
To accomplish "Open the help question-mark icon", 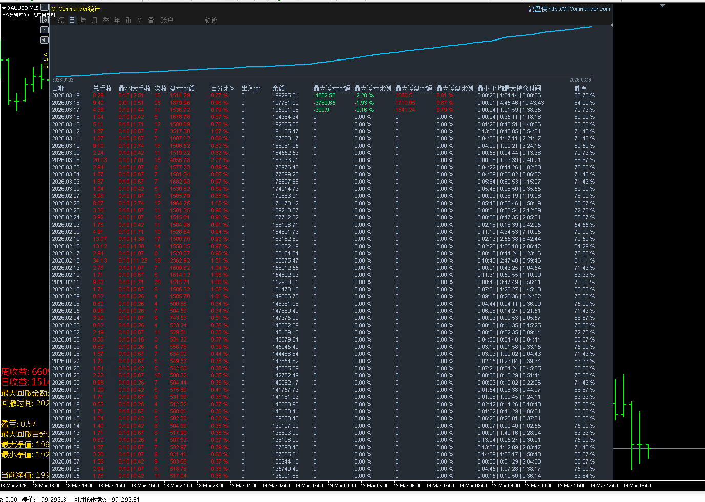I will tap(45, 29).
